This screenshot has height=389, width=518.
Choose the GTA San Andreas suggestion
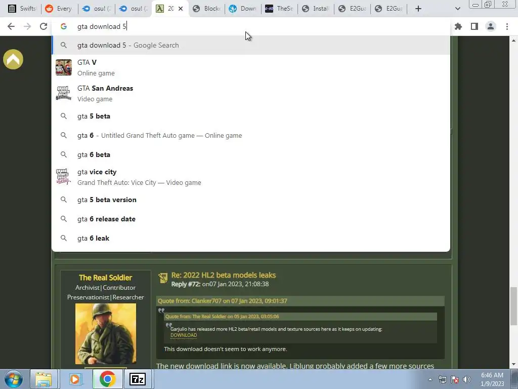coord(251,93)
